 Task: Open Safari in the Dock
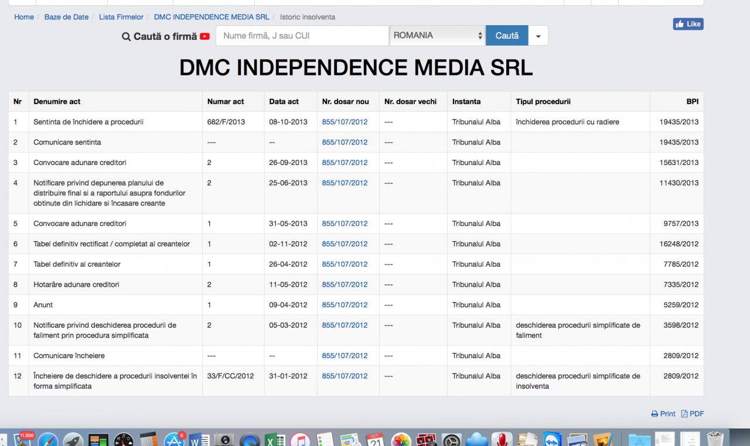[48, 440]
